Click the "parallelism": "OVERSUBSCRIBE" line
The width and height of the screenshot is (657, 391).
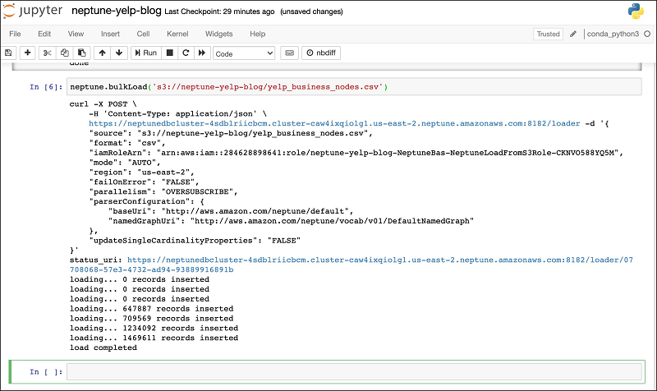point(163,191)
